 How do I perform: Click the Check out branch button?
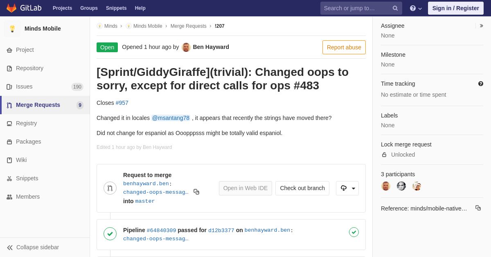[302, 188]
